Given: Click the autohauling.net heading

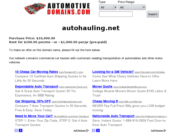Looking at the screenshot, I should 91,28.
